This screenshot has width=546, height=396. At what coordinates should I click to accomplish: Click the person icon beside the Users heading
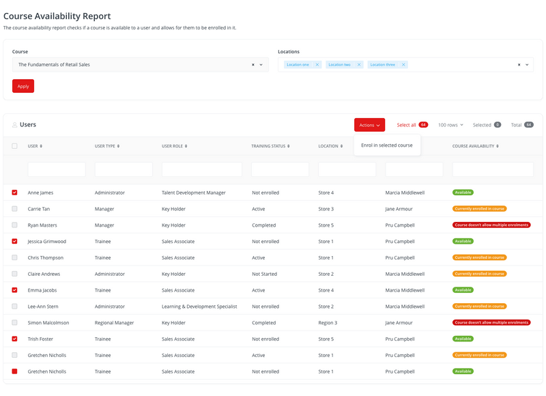coord(16,124)
